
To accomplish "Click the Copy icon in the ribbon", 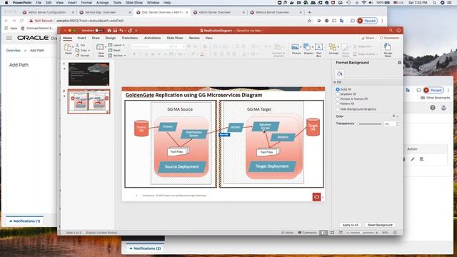I will coord(78,50).
